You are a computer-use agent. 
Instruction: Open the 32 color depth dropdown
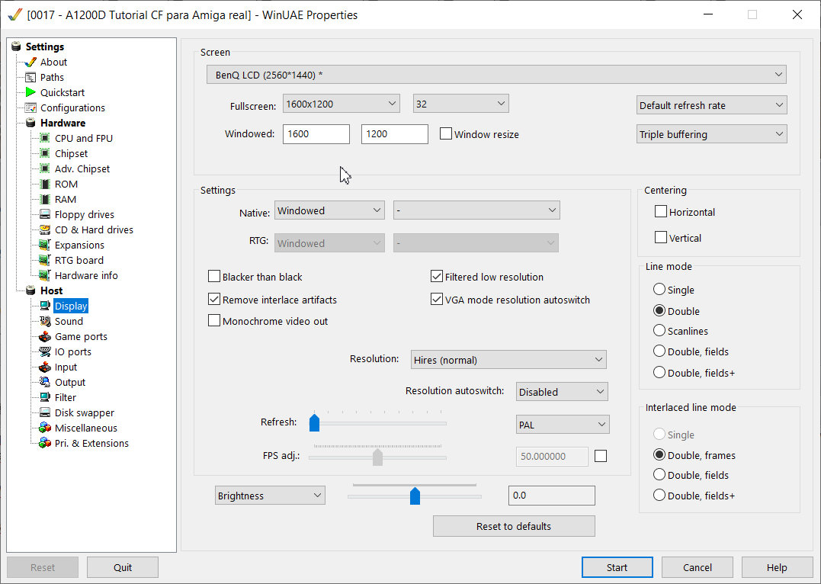click(x=460, y=104)
